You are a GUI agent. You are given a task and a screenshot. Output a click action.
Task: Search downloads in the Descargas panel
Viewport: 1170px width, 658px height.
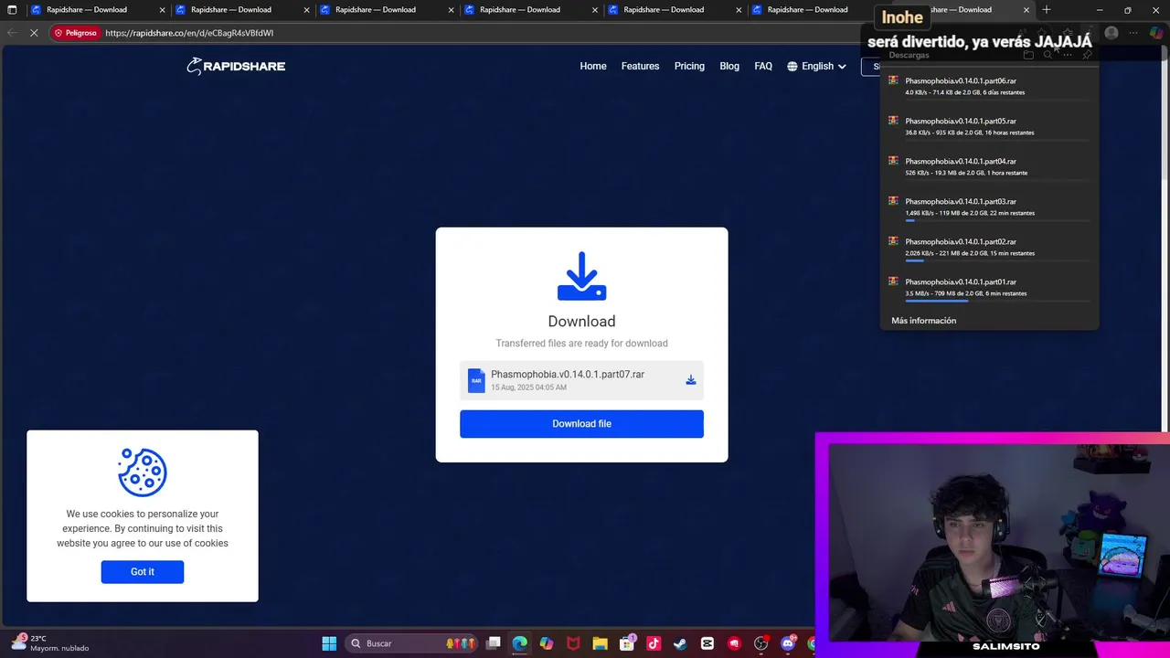[1048, 55]
